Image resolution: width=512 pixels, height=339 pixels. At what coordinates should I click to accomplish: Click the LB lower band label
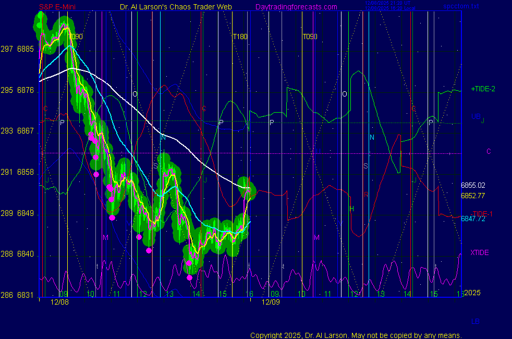[x=476, y=322]
